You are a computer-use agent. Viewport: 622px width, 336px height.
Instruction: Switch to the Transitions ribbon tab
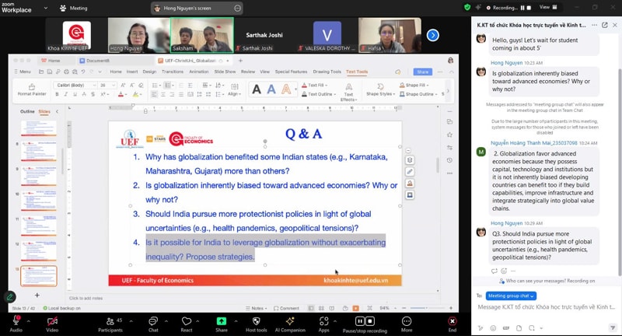(173, 72)
